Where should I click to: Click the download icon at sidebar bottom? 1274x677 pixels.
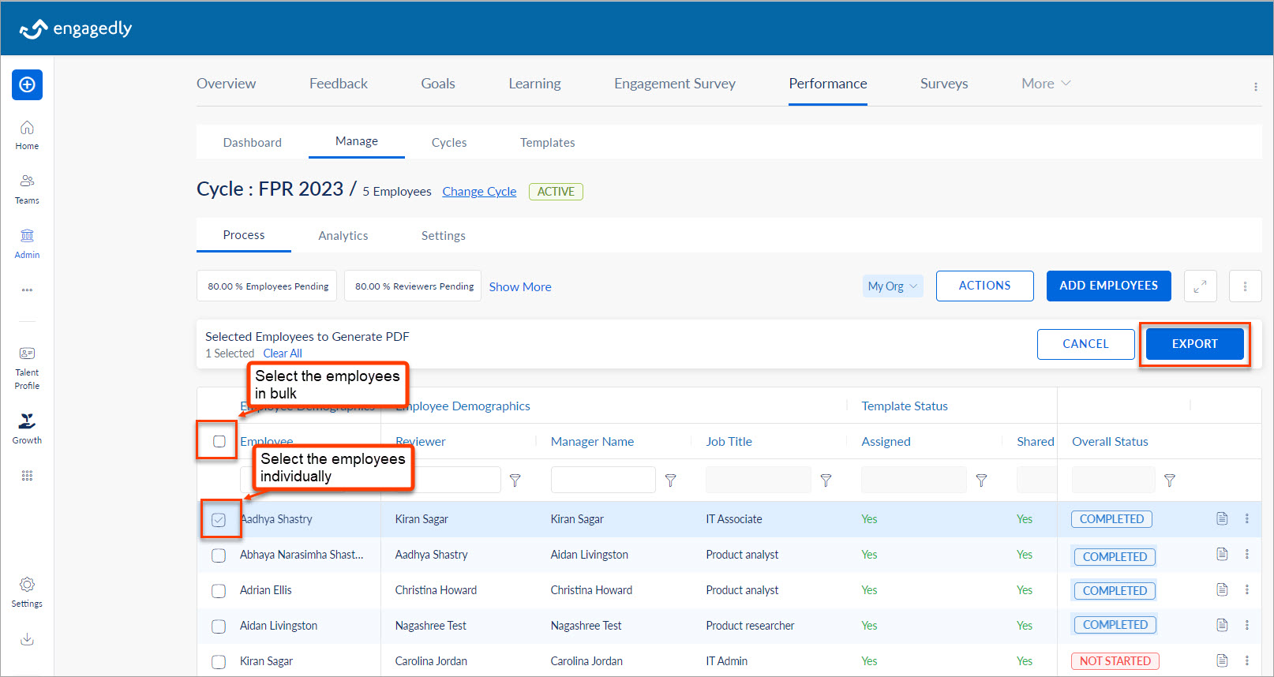[27, 639]
